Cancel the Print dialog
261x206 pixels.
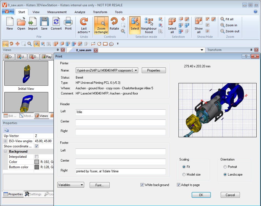point(230,195)
